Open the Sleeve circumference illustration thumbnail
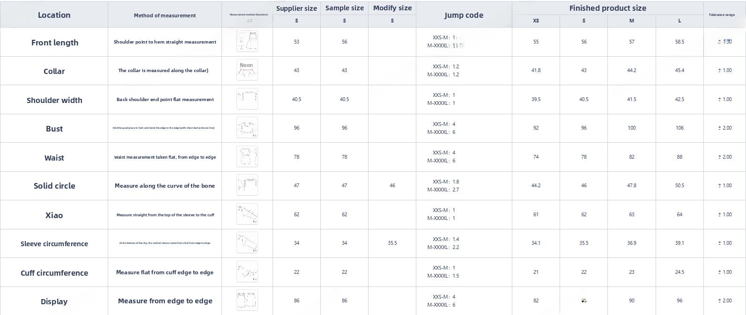Image resolution: width=746 pixels, height=315 pixels. (247, 242)
